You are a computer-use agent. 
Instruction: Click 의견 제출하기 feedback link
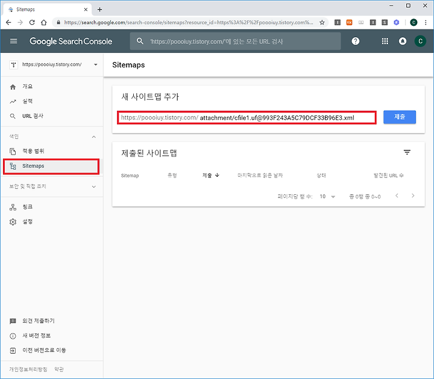point(38,321)
